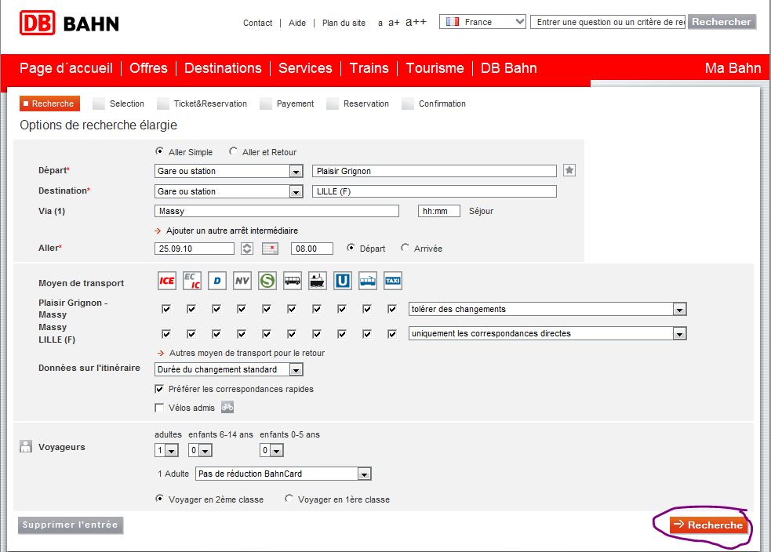
Task: Open the Destinations menu
Action: [x=223, y=68]
